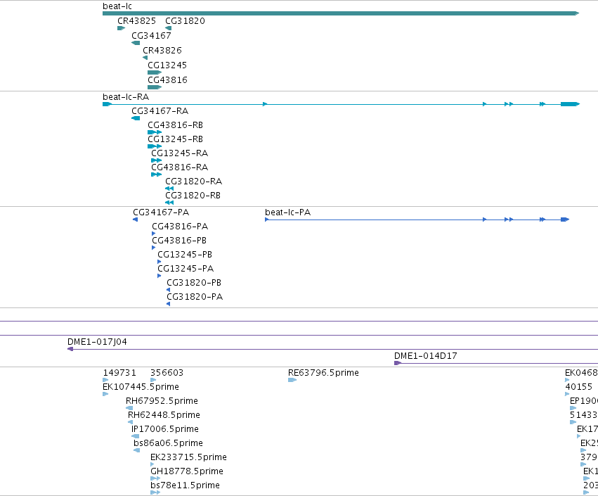Select the CG13245-PB protein arrow
The height and width of the screenshot is (496, 598).
coord(160,262)
